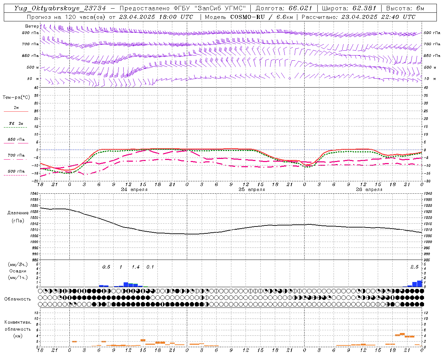Click the 2.5 precipitation total value
The width and height of the screenshot is (442, 353).
(x=414, y=267)
